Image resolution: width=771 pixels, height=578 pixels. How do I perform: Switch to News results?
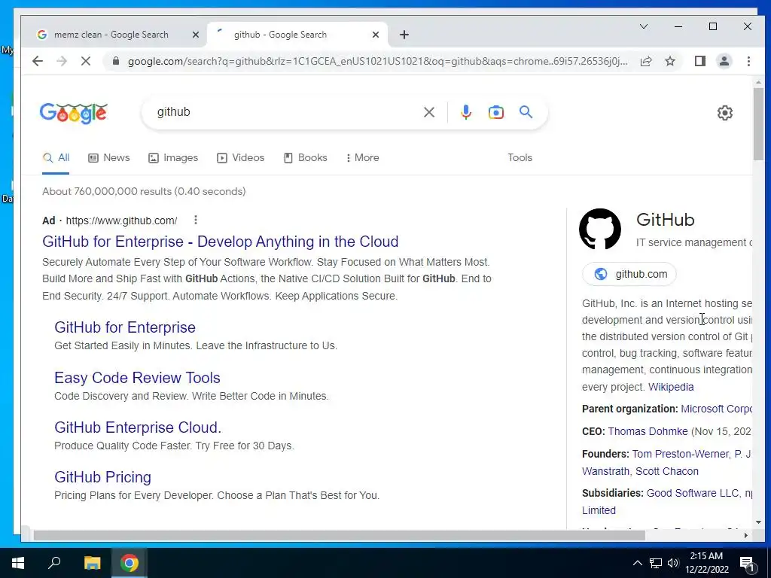point(109,158)
